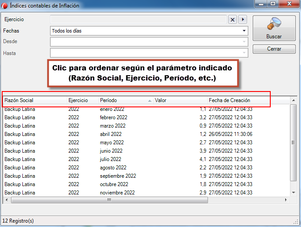Select the 'octubre 2022' row

(146, 184)
